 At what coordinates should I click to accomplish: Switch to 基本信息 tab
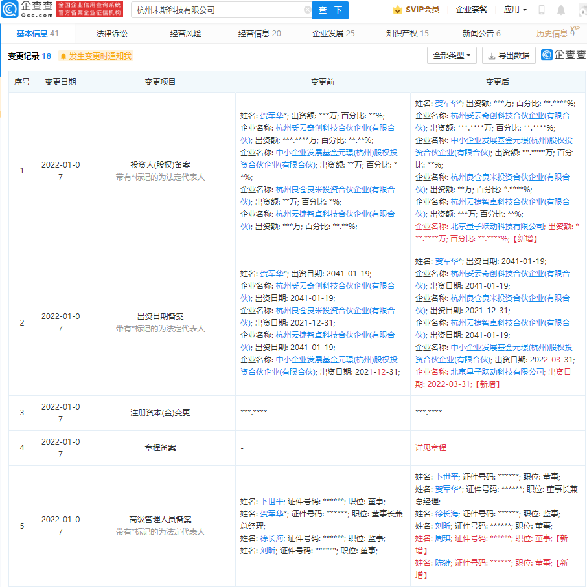[38, 33]
